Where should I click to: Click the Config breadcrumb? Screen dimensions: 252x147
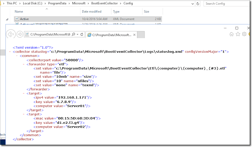point(128,3)
